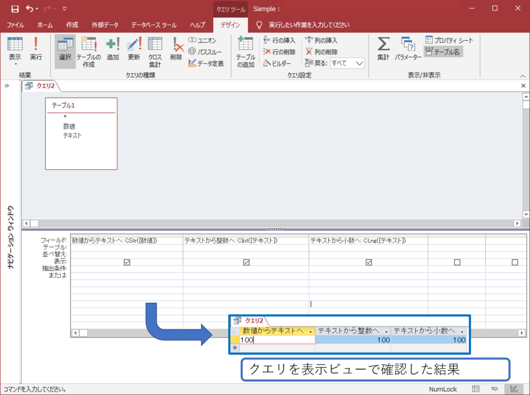Click テーブルの追加 to add a table
Viewport: 530px width, 395px height.
[x=245, y=51]
